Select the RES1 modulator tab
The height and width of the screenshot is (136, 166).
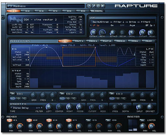click(x=93, y=41)
